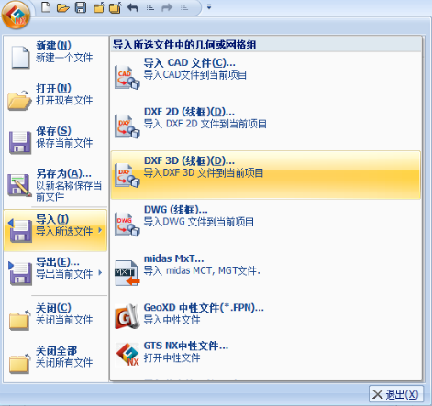The width and height of the screenshot is (432, 406).
Task: Click the 退出(X) exit button
Action: [x=396, y=394]
